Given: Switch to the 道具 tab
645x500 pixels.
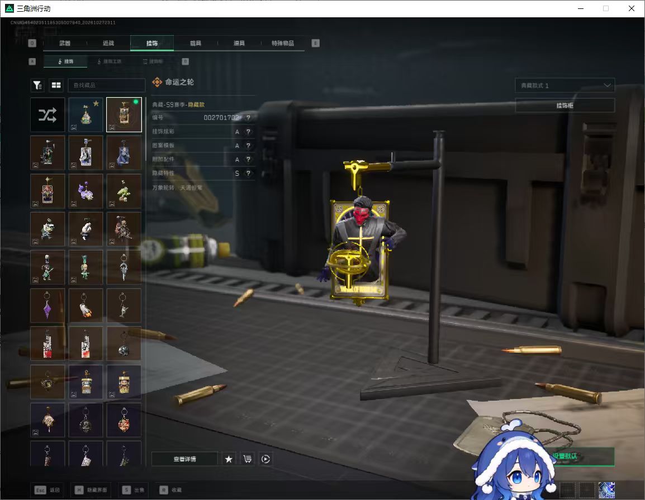Looking at the screenshot, I should (239, 43).
